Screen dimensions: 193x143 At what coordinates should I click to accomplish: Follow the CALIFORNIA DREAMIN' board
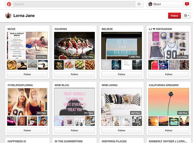(169, 130)
